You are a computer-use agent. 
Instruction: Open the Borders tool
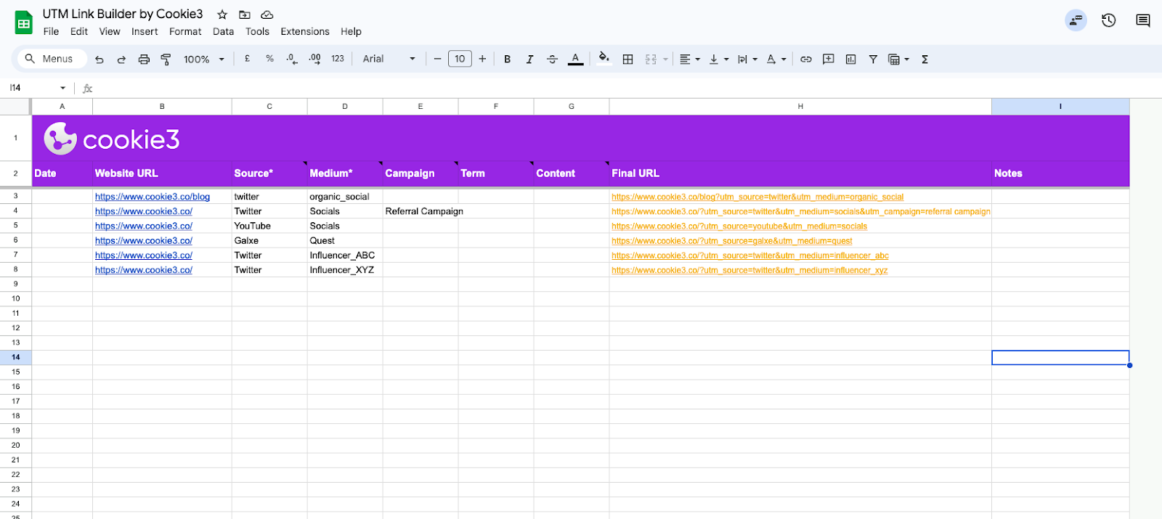[x=628, y=60]
